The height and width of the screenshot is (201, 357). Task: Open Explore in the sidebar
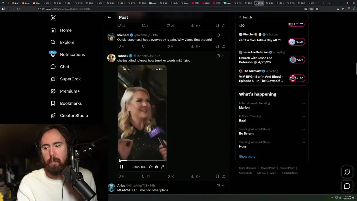coord(62,42)
